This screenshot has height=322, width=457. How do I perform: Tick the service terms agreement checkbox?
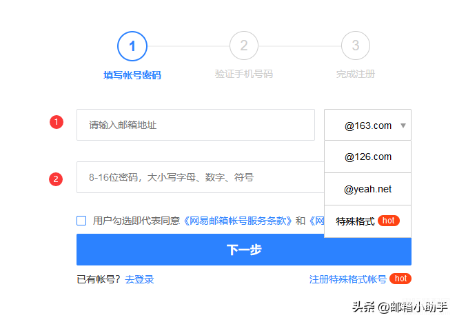(81, 221)
